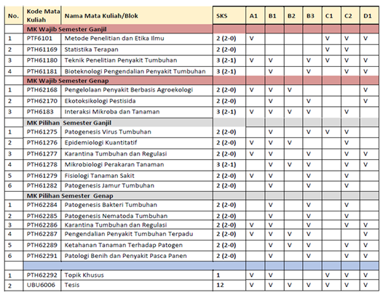Select course code PTH62289
383x295 pixels.
(42, 245)
